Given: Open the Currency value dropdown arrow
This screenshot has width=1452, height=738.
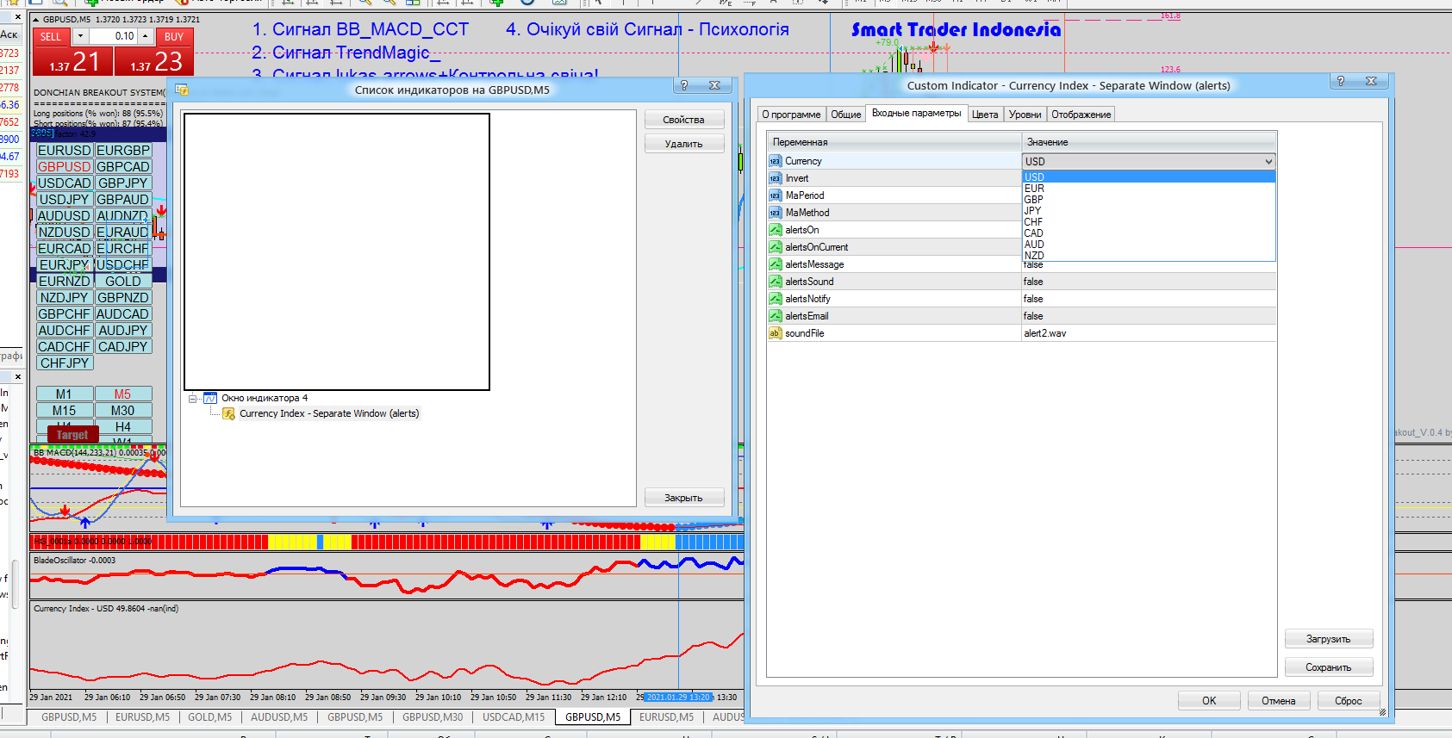Looking at the screenshot, I should click(1268, 161).
